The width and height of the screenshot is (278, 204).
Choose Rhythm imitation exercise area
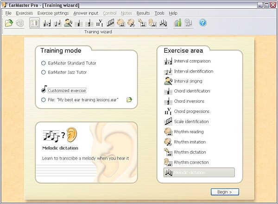(x=190, y=142)
